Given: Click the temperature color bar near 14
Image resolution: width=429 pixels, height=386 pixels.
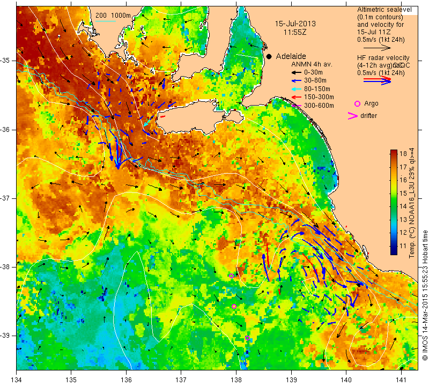Looking at the screenshot, I should (394, 206).
